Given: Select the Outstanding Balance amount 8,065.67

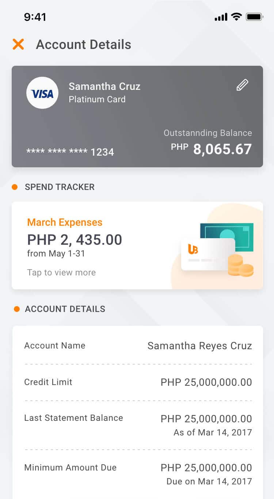Looking at the screenshot, I should 222,149.
